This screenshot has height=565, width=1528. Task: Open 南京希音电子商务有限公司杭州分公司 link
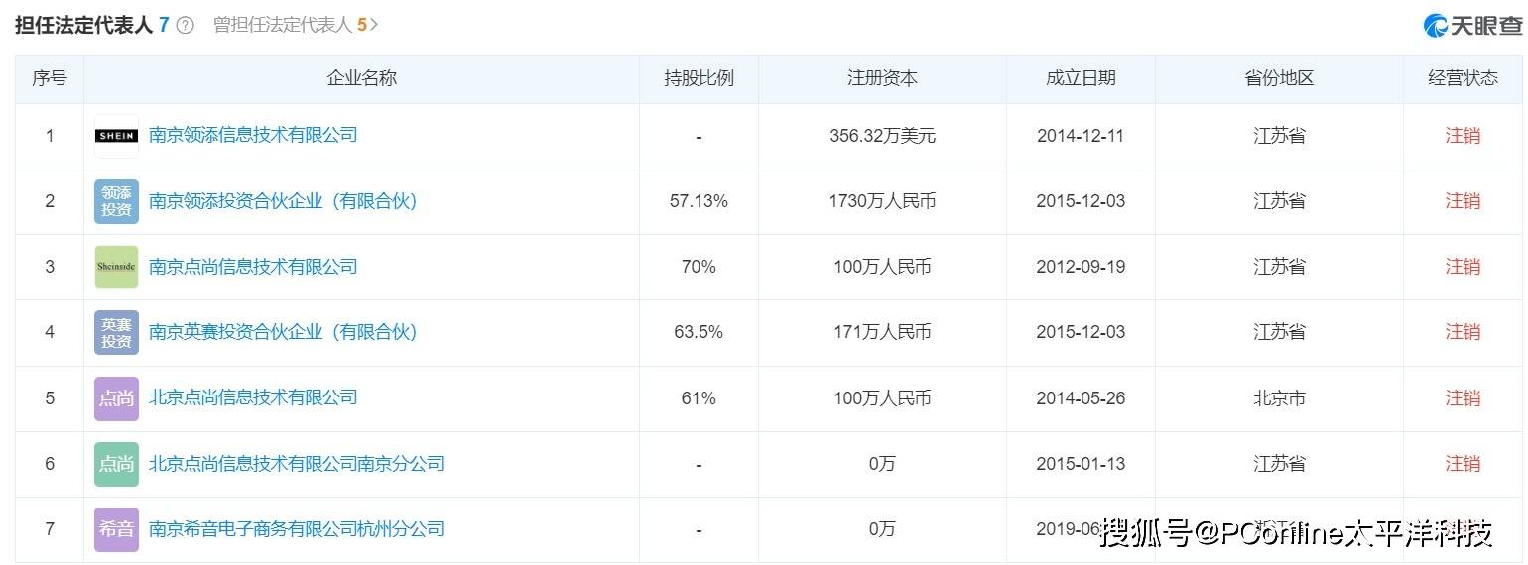tap(296, 529)
